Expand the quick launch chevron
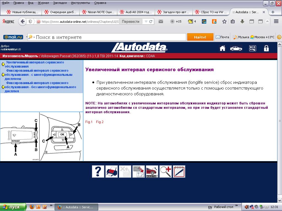The width and height of the screenshot is (282, 211). pyautogui.click(x=51, y=205)
